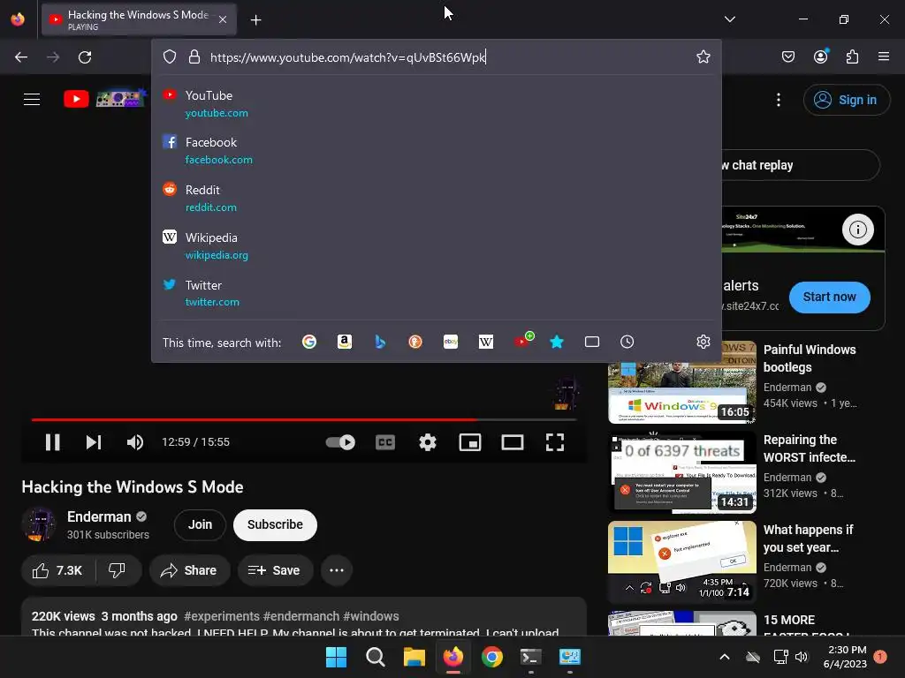This screenshot has width=905, height=678.
Task: Search this time with Google
Action: click(x=308, y=342)
